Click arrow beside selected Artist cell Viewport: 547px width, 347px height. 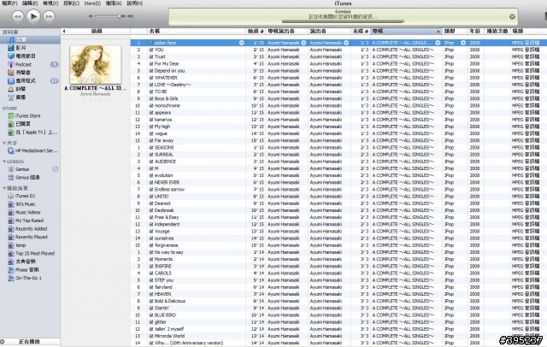pyautogui.click(x=346, y=43)
